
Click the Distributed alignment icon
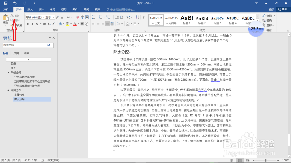[x=112, y=24]
